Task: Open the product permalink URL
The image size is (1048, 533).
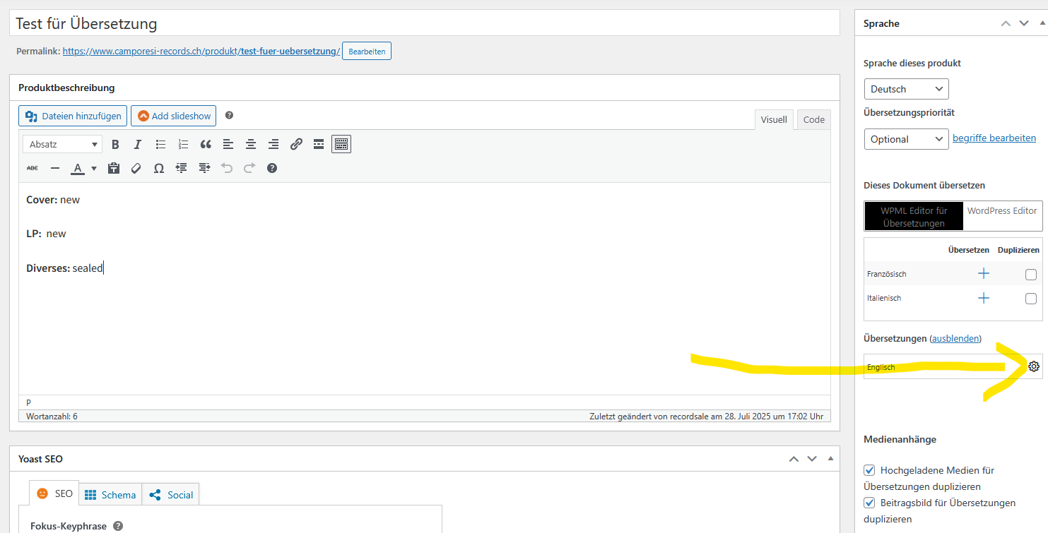Action: pos(201,51)
